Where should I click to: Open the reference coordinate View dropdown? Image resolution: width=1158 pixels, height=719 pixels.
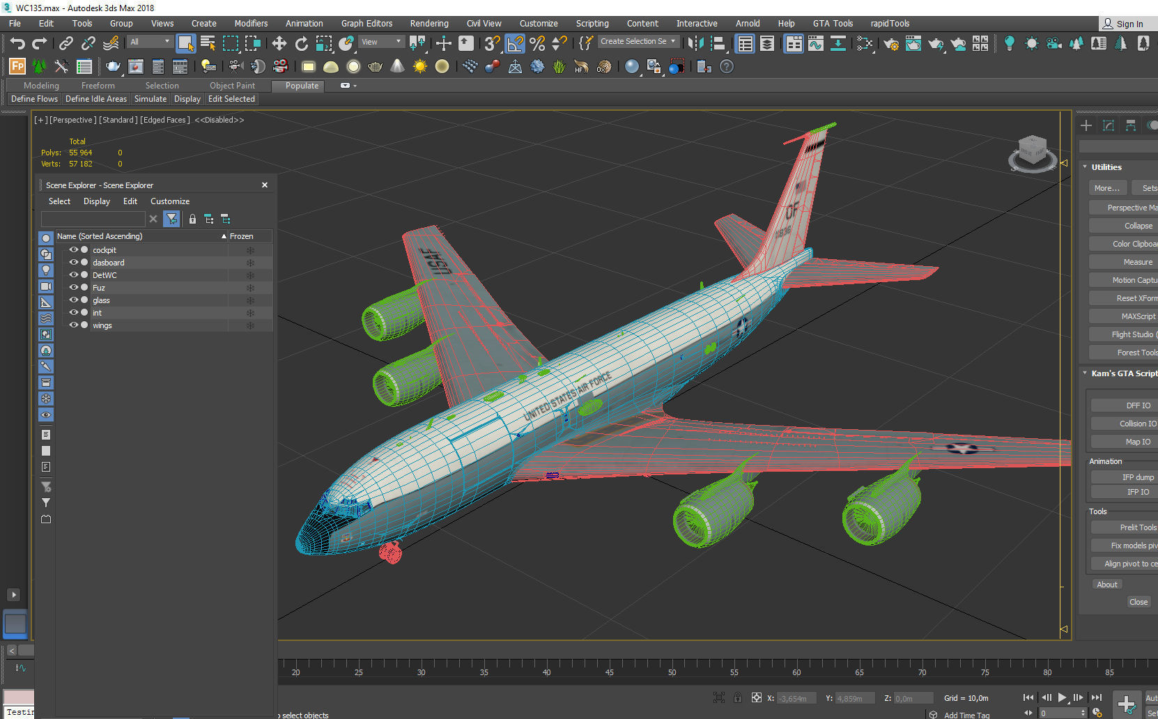(381, 42)
